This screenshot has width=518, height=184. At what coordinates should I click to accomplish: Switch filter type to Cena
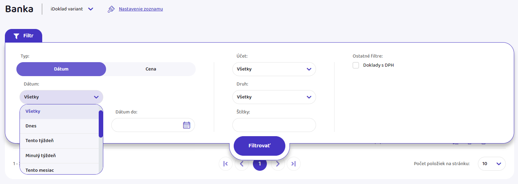coord(151,69)
